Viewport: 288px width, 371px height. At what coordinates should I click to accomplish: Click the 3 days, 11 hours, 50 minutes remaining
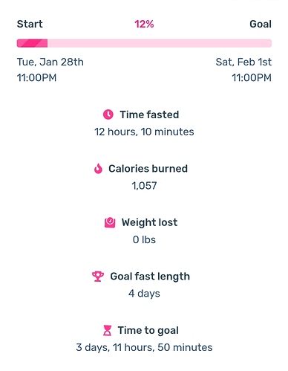coord(144,347)
